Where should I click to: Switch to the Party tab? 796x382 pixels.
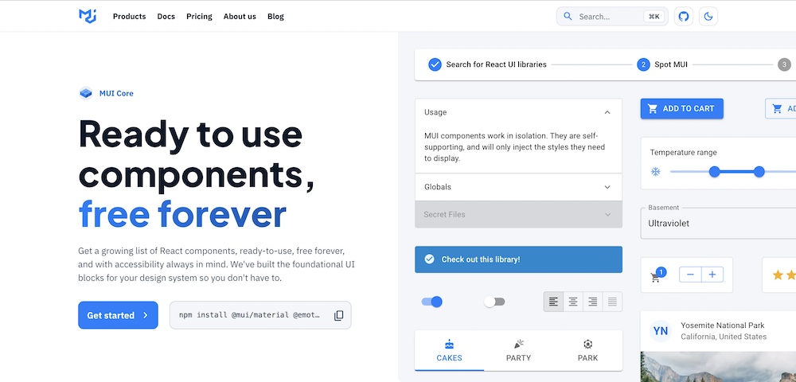tap(518, 350)
